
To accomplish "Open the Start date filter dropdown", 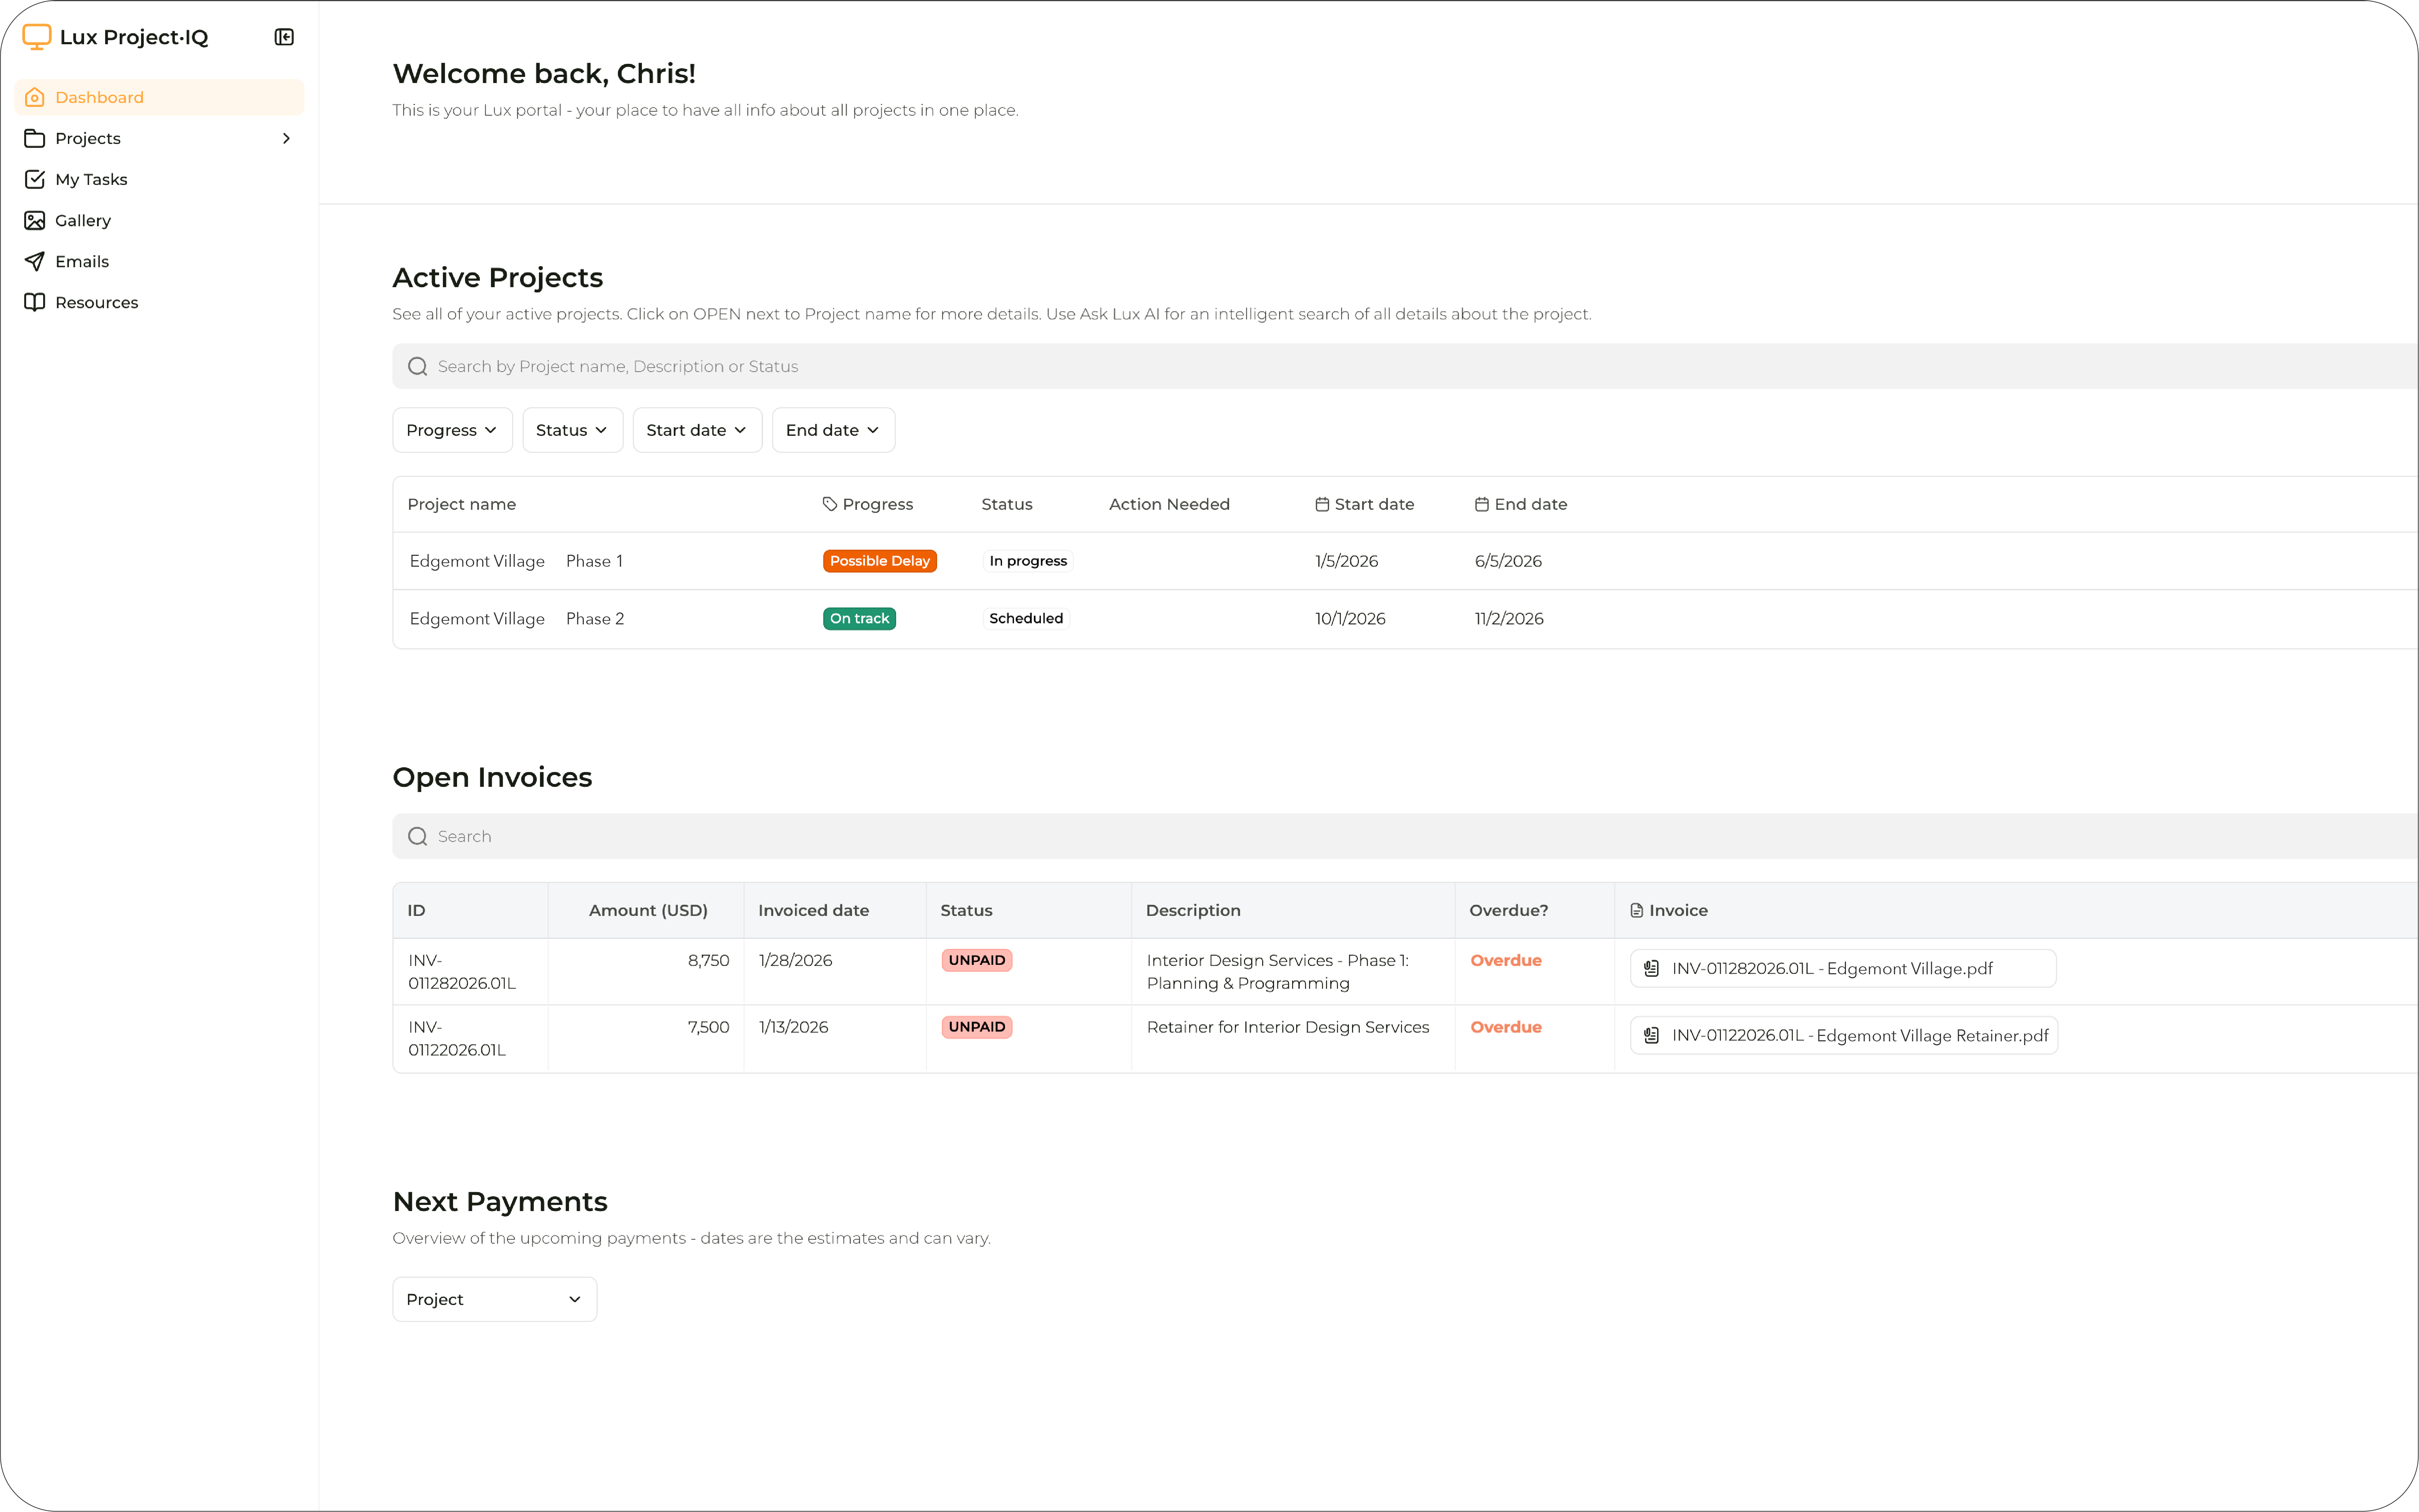I will [697, 430].
